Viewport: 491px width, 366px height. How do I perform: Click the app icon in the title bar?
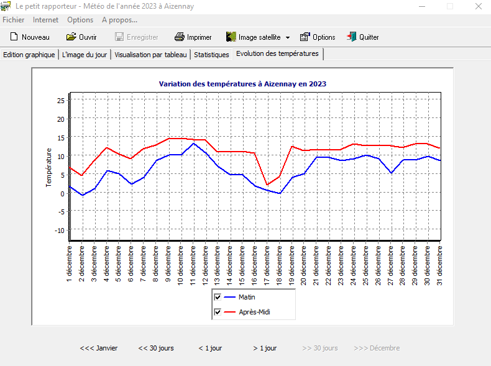tap(6, 6)
